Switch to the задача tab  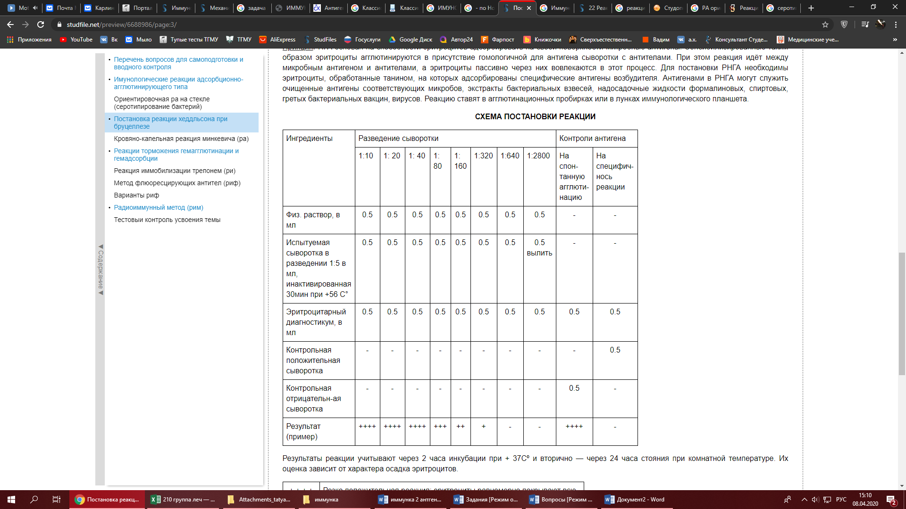[252, 8]
